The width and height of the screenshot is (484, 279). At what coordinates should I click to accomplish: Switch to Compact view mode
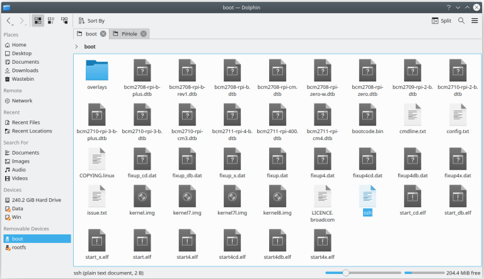51,21
